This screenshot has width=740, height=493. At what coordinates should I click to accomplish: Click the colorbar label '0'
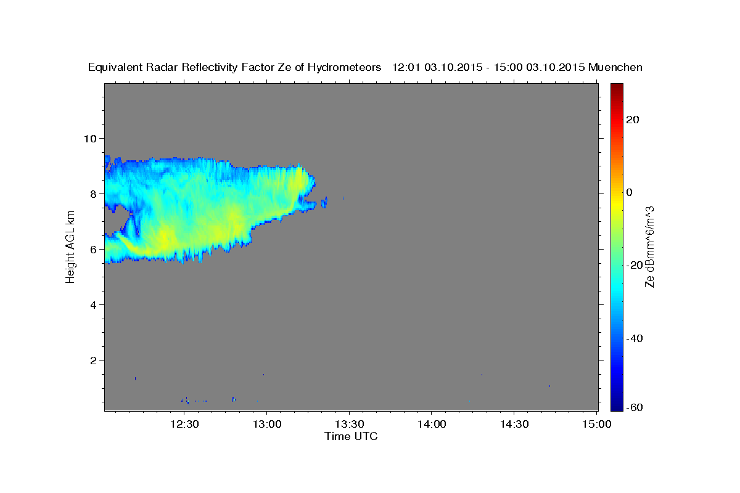(629, 192)
